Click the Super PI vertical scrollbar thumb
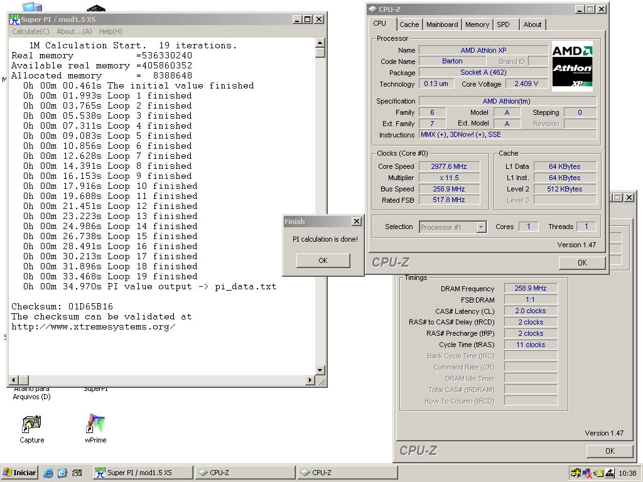The width and height of the screenshot is (643, 482). coord(320,53)
